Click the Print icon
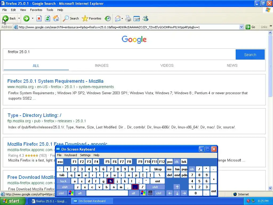 [128, 18]
